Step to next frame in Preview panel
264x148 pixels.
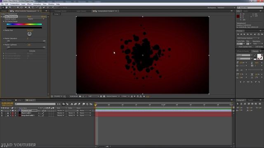click(x=247, y=34)
